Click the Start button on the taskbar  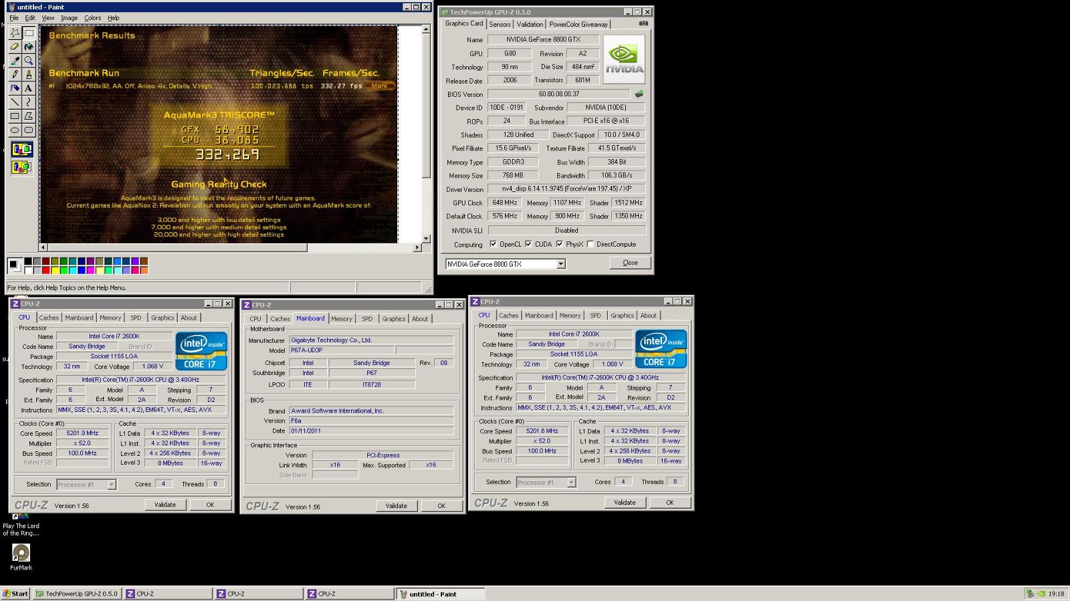pyautogui.click(x=15, y=594)
